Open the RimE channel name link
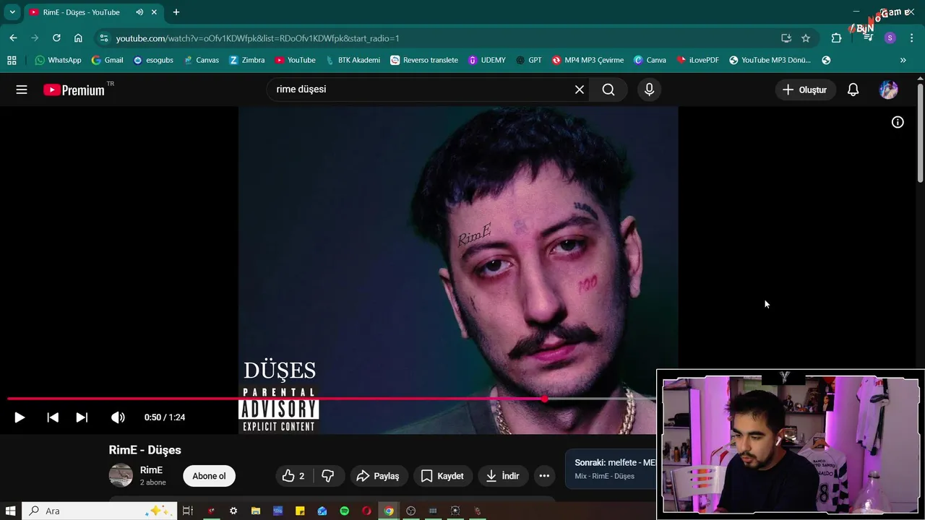Viewport: 925px width, 520px height. click(x=151, y=470)
